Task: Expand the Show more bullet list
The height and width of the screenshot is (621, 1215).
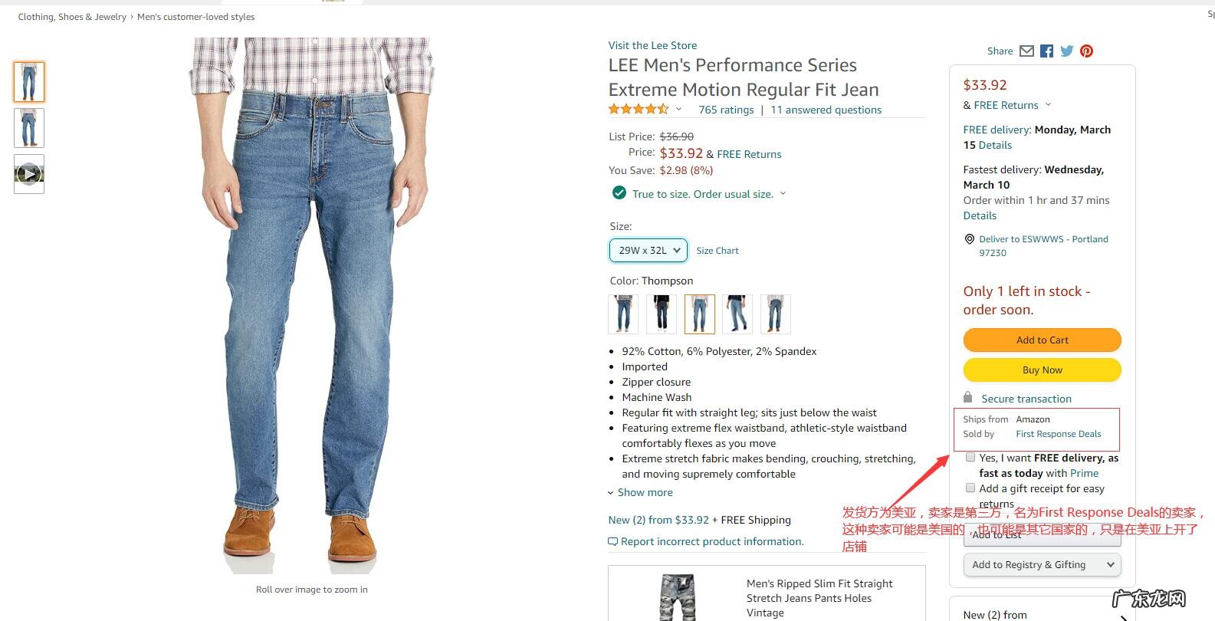Action: tap(641, 493)
